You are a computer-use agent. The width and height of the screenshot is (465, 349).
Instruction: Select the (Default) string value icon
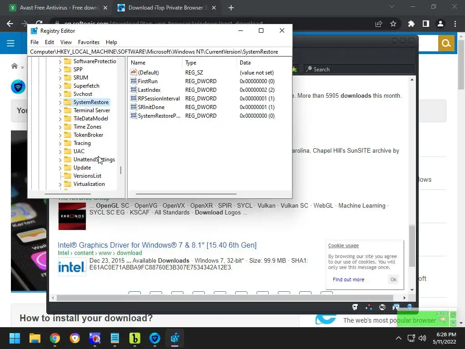134,72
